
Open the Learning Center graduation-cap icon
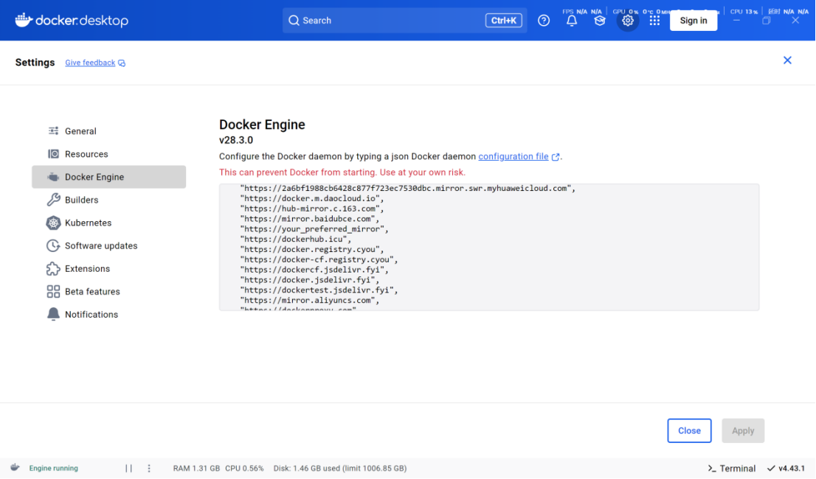tap(599, 20)
